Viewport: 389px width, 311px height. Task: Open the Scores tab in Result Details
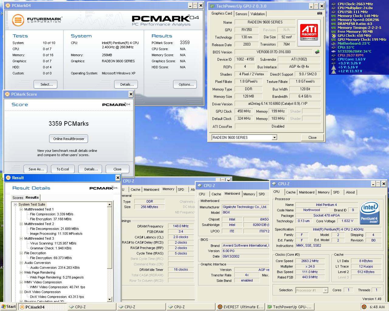[x=18, y=197]
